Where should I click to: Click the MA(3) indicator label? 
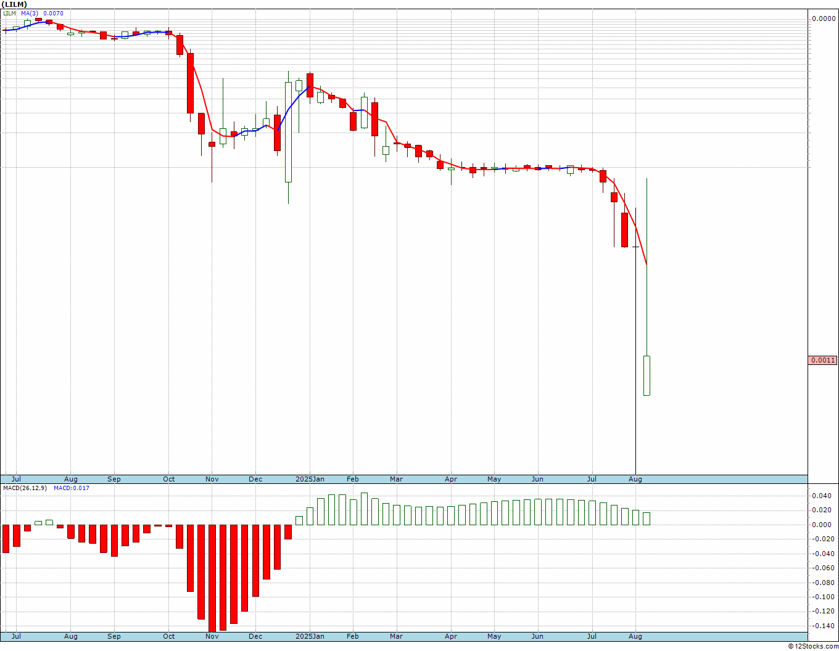pyautogui.click(x=30, y=14)
